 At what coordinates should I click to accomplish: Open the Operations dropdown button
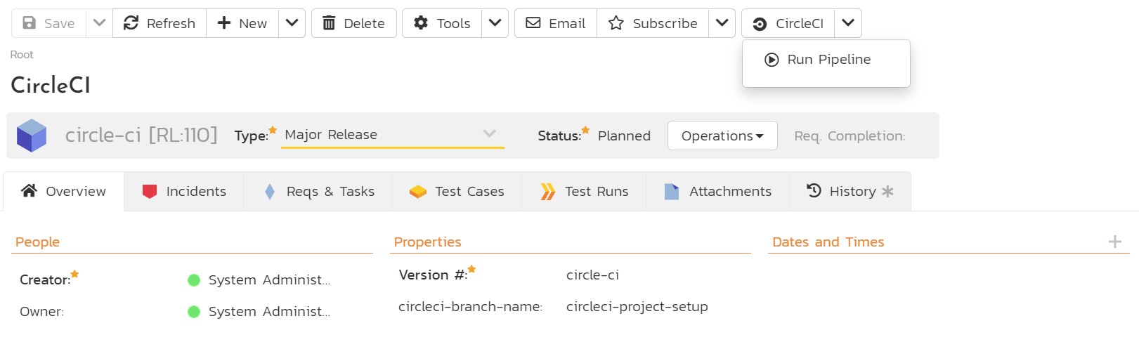[722, 136]
